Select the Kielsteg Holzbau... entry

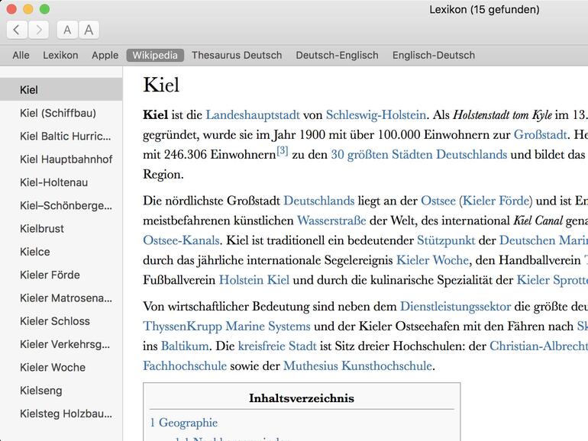61,414
